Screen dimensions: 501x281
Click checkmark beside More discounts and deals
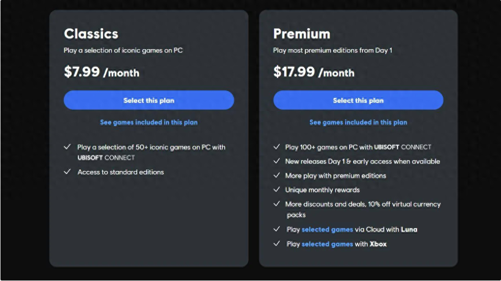click(277, 204)
